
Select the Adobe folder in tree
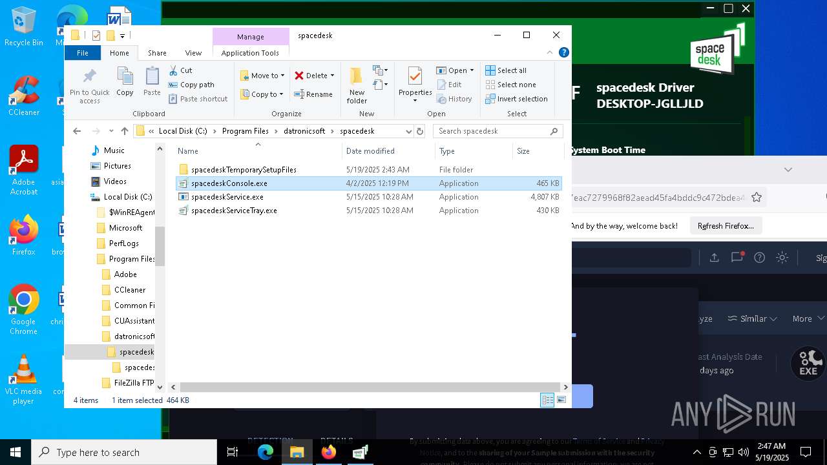(x=125, y=274)
